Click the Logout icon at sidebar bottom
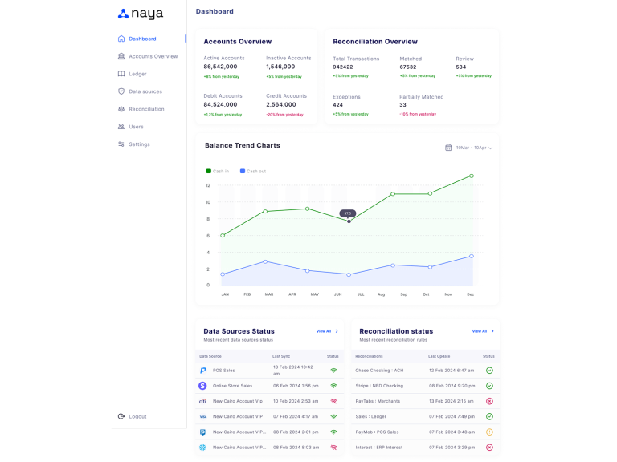 [x=121, y=416]
